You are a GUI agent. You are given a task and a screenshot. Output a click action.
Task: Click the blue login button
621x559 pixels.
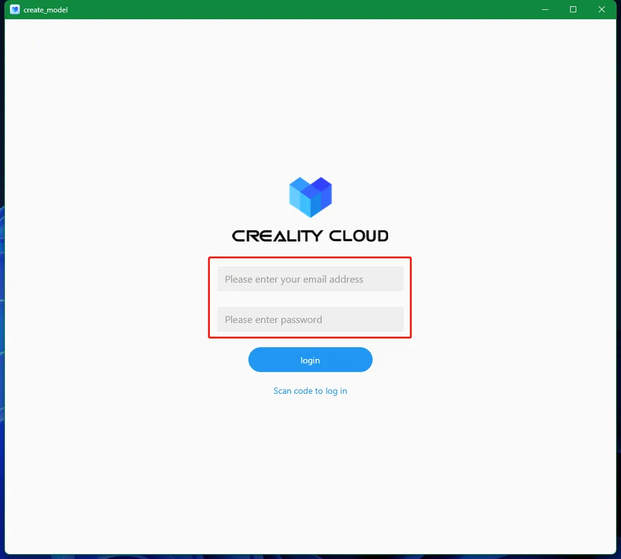pos(310,360)
